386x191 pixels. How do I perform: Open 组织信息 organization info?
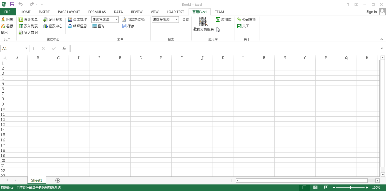(x=77, y=26)
